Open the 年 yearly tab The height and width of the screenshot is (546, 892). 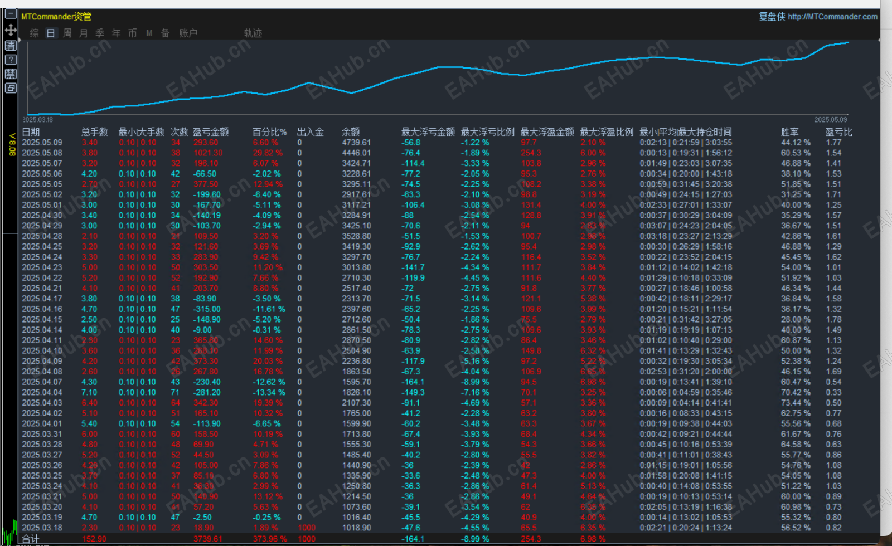[116, 33]
